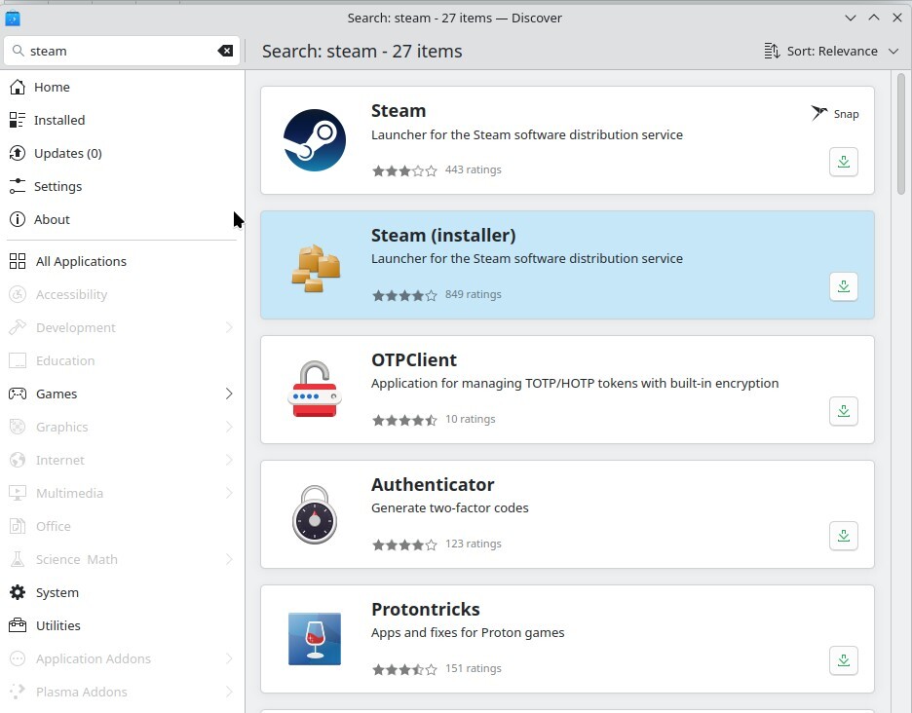Click the Discover app icon in title bar
The width and height of the screenshot is (912, 713).
[13, 19]
